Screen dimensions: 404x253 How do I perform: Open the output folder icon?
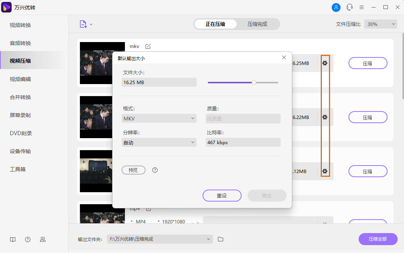[221, 239]
